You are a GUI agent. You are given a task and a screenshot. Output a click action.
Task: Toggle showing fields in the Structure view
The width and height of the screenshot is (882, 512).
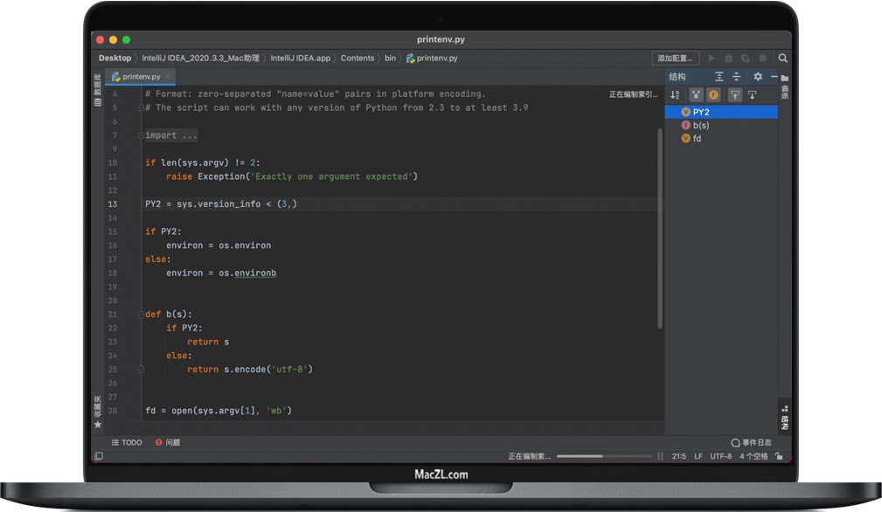[714, 94]
